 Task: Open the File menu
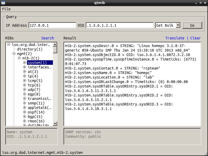6,9
